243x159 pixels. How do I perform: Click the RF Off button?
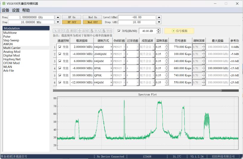(x=72, y=22)
